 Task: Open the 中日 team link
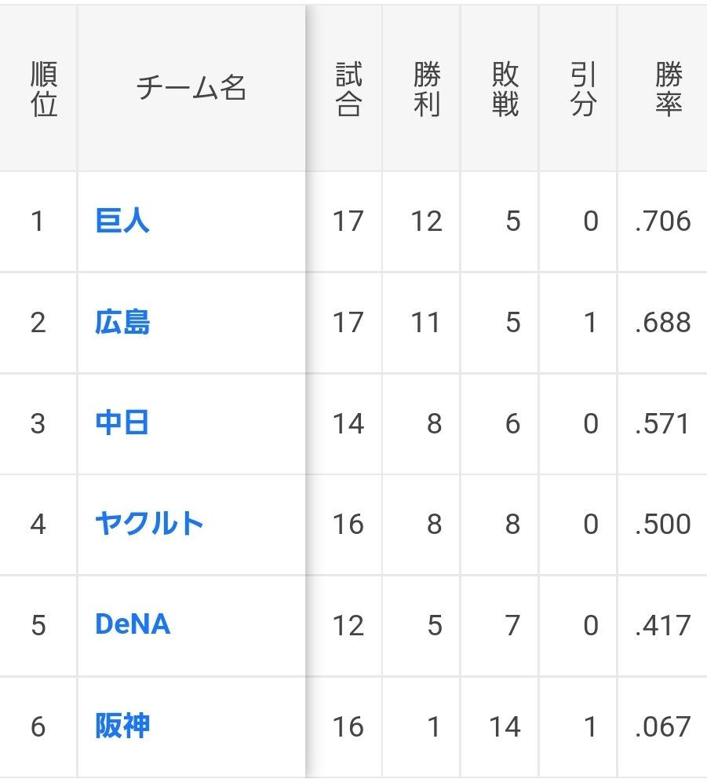pos(122,422)
